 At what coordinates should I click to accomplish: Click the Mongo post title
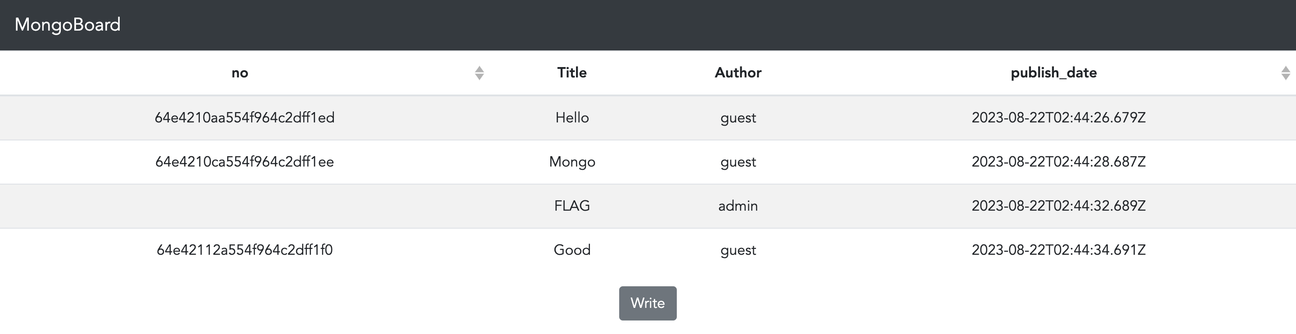click(572, 162)
